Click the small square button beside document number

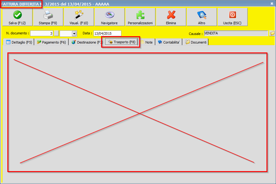pos(56,33)
